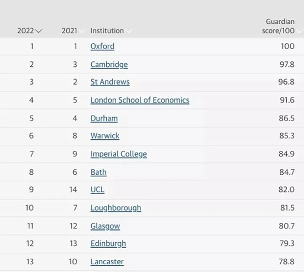304x272 pixels.
Task: Open the Cambridge university link
Action: pyautogui.click(x=109, y=65)
